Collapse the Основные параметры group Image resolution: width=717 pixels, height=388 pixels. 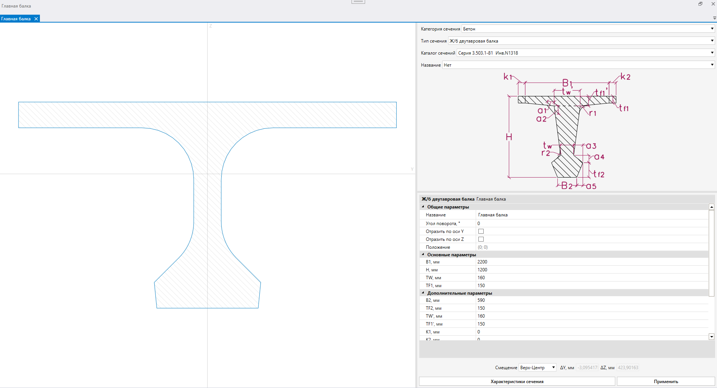pyautogui.click(x=423, y=254)
